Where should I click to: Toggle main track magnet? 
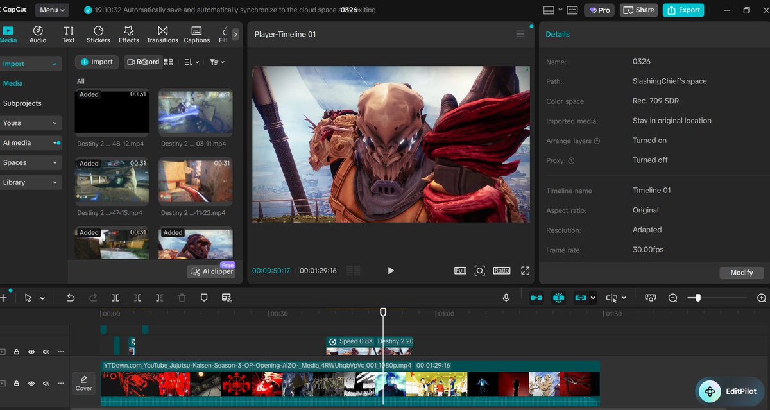pos(536,298)
